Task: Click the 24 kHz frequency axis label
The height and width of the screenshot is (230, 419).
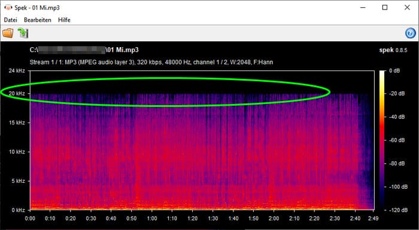Action: click(x=17, y=70)
